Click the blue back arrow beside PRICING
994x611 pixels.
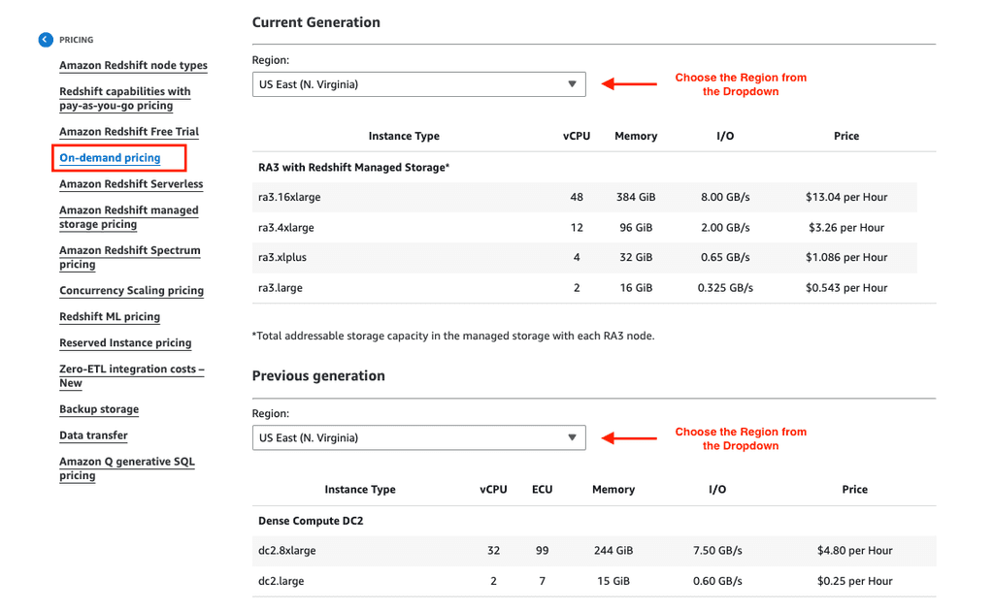(x=46, y=39)
